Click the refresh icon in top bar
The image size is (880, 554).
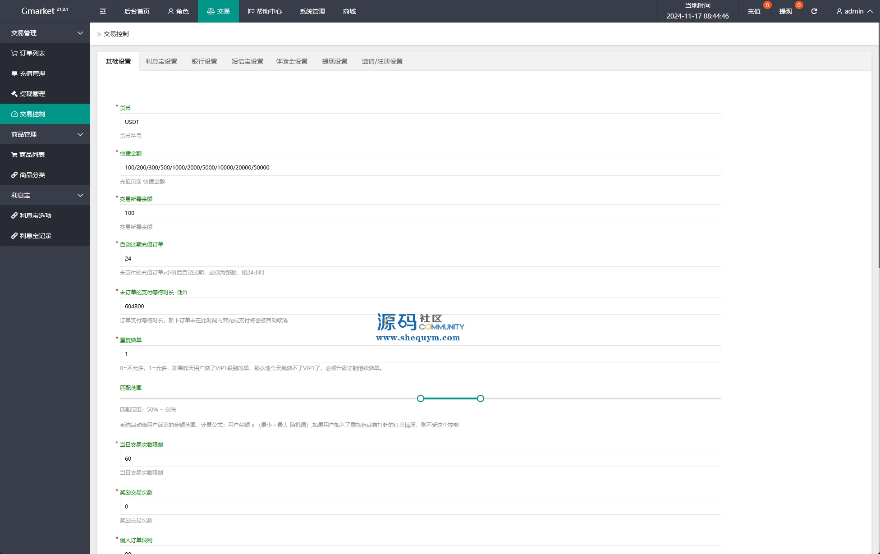814,11
